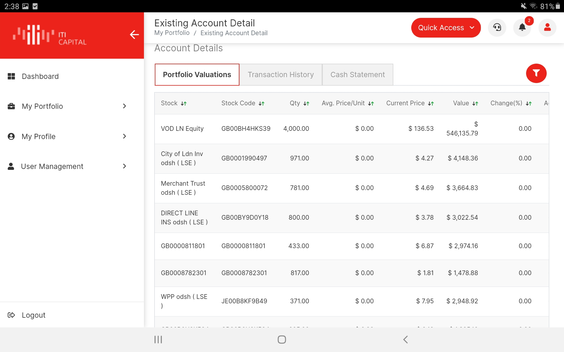Click Account Details heading
Image resolution: width=564 pixels, height=352 pixels.
tap(189, 48)
